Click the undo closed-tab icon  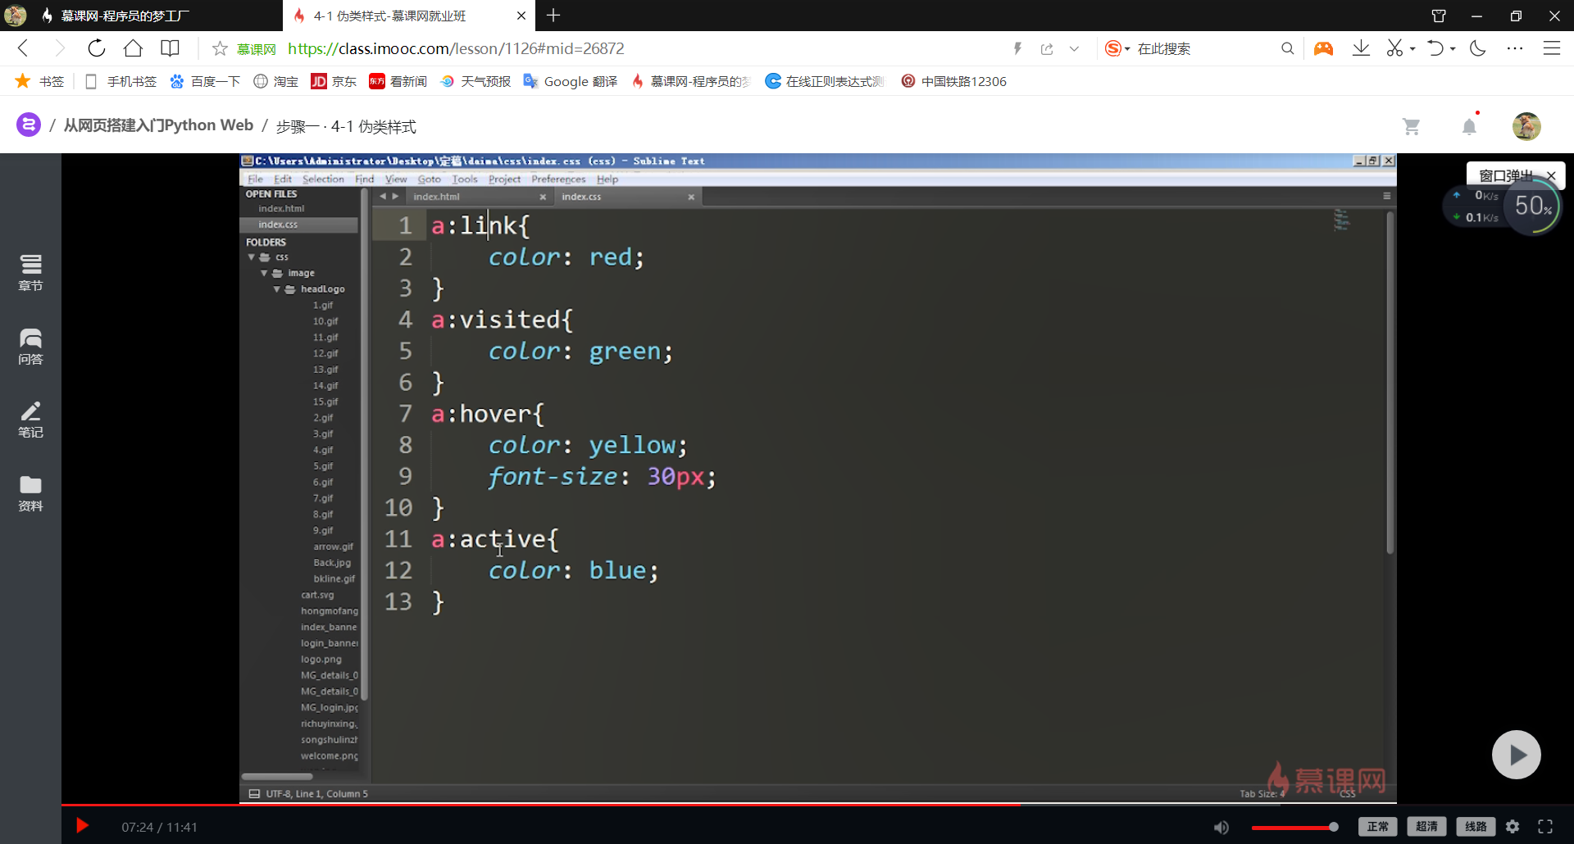coord(1435,48)
